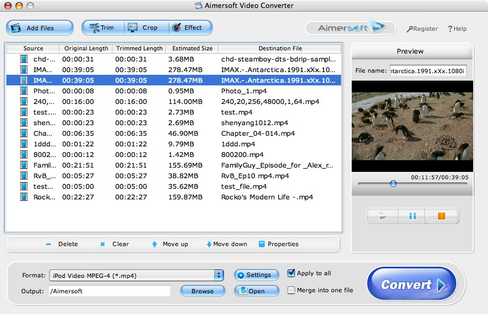Move the selected file down
Viewport: 488px width, 314px height.
pyautogui.click(x=226, y=244)
